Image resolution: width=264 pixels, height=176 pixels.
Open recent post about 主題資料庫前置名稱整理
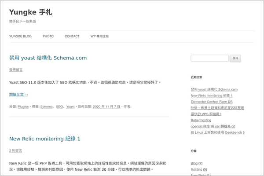pyautogui.click(x=217, y=108)
